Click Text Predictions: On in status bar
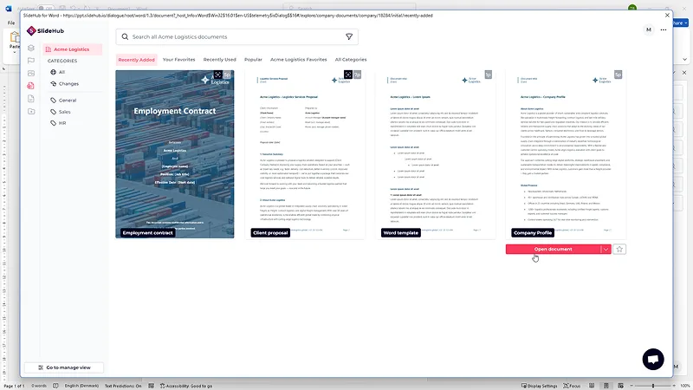The width and height of the screenshot is (693, 390). click(123, 386)
